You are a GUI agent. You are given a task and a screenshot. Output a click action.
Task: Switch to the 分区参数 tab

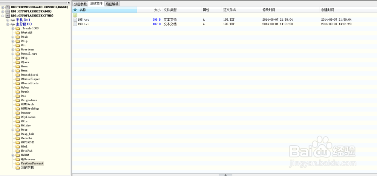[80, 4]
